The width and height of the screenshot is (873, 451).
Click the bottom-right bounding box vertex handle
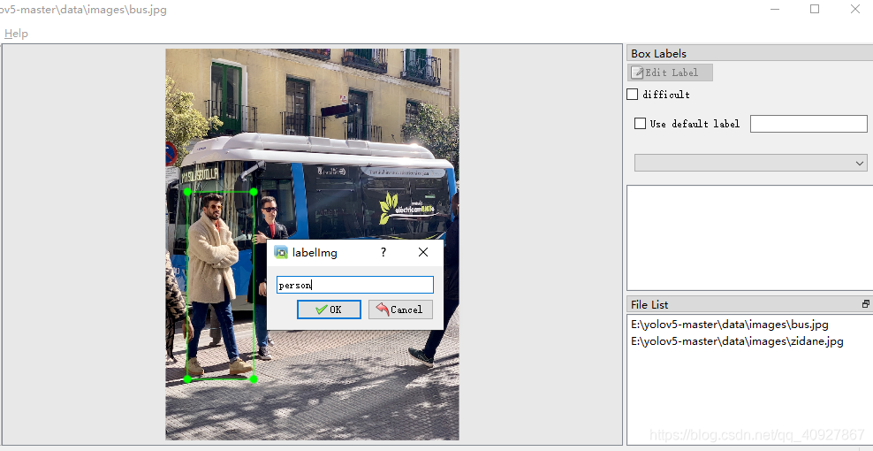click(x=254, y=379)
